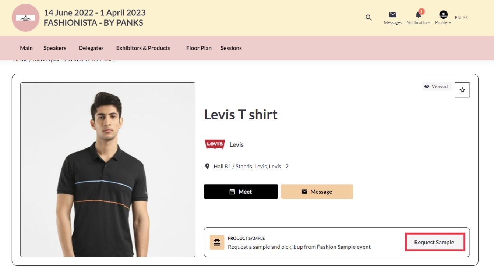494x272 pixels.
Task: Click the Message button
Action: pos(317,192)
